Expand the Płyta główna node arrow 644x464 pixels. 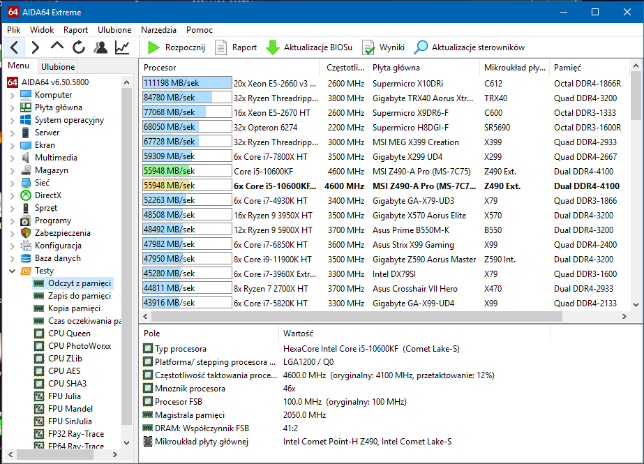tap(13, 108)
